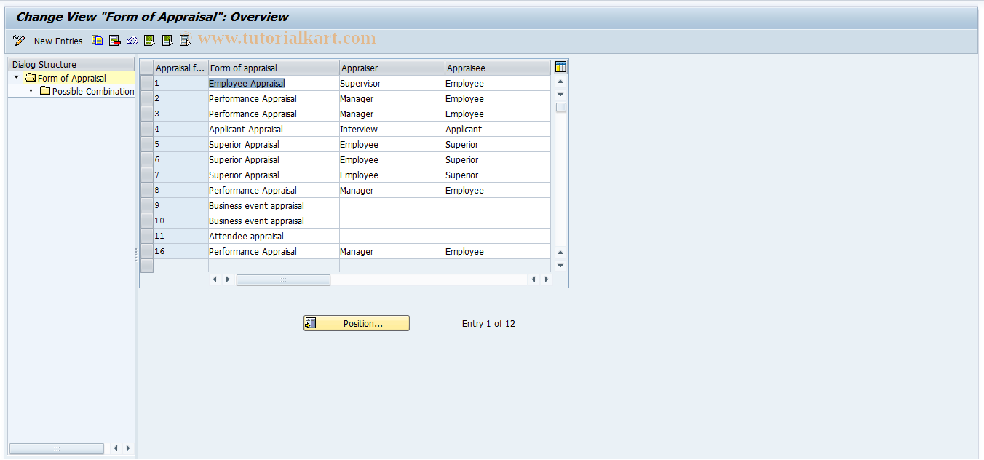This screenshot has width=984, height=460.
Task: Click appraisal number 7 cell
Action: (180, 175)
